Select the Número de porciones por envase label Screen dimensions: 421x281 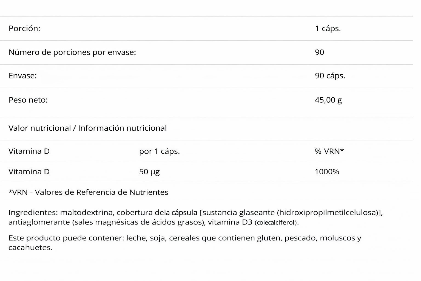(x=72, y=52)
